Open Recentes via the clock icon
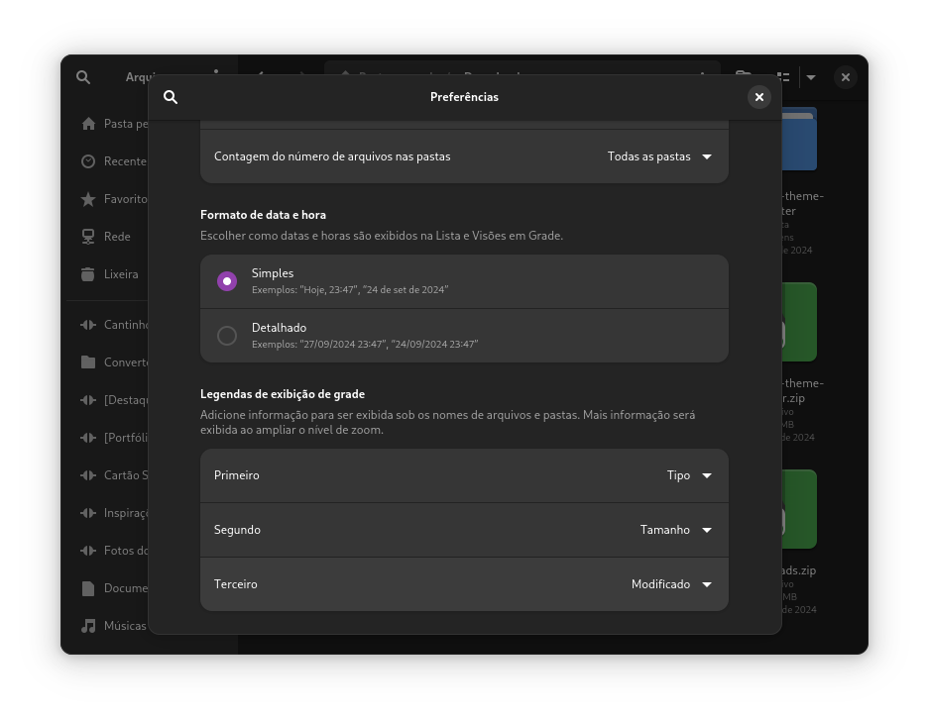The width and height of the screenshot is (929, 721). [x=88, y=161]
